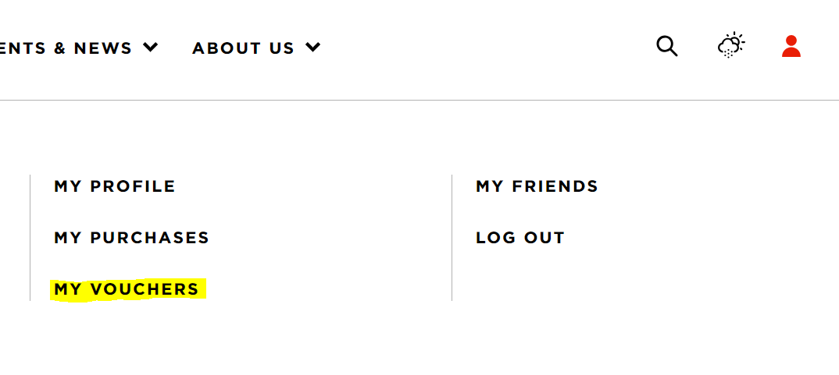View My Friends list

(x=537, y=186)
